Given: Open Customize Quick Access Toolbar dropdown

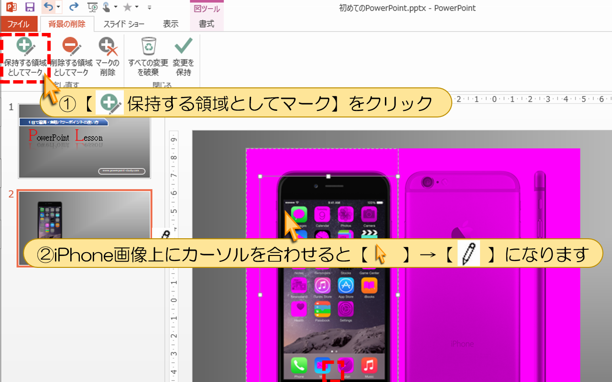Looking at the screenshot, I should [150, 7].
